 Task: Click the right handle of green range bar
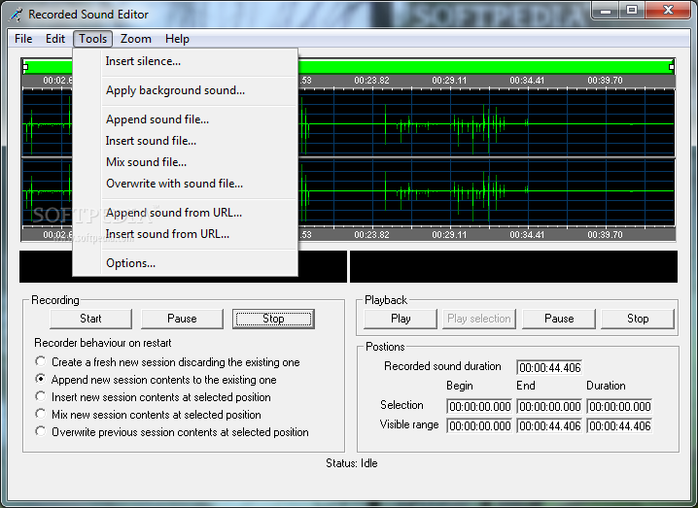pos(672,67)
